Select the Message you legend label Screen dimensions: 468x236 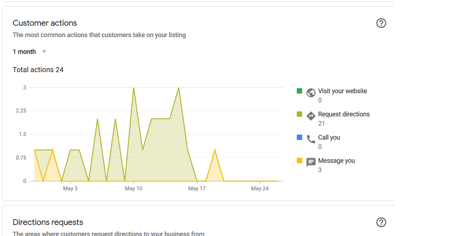pyautogui.click(x=337, y=161)
